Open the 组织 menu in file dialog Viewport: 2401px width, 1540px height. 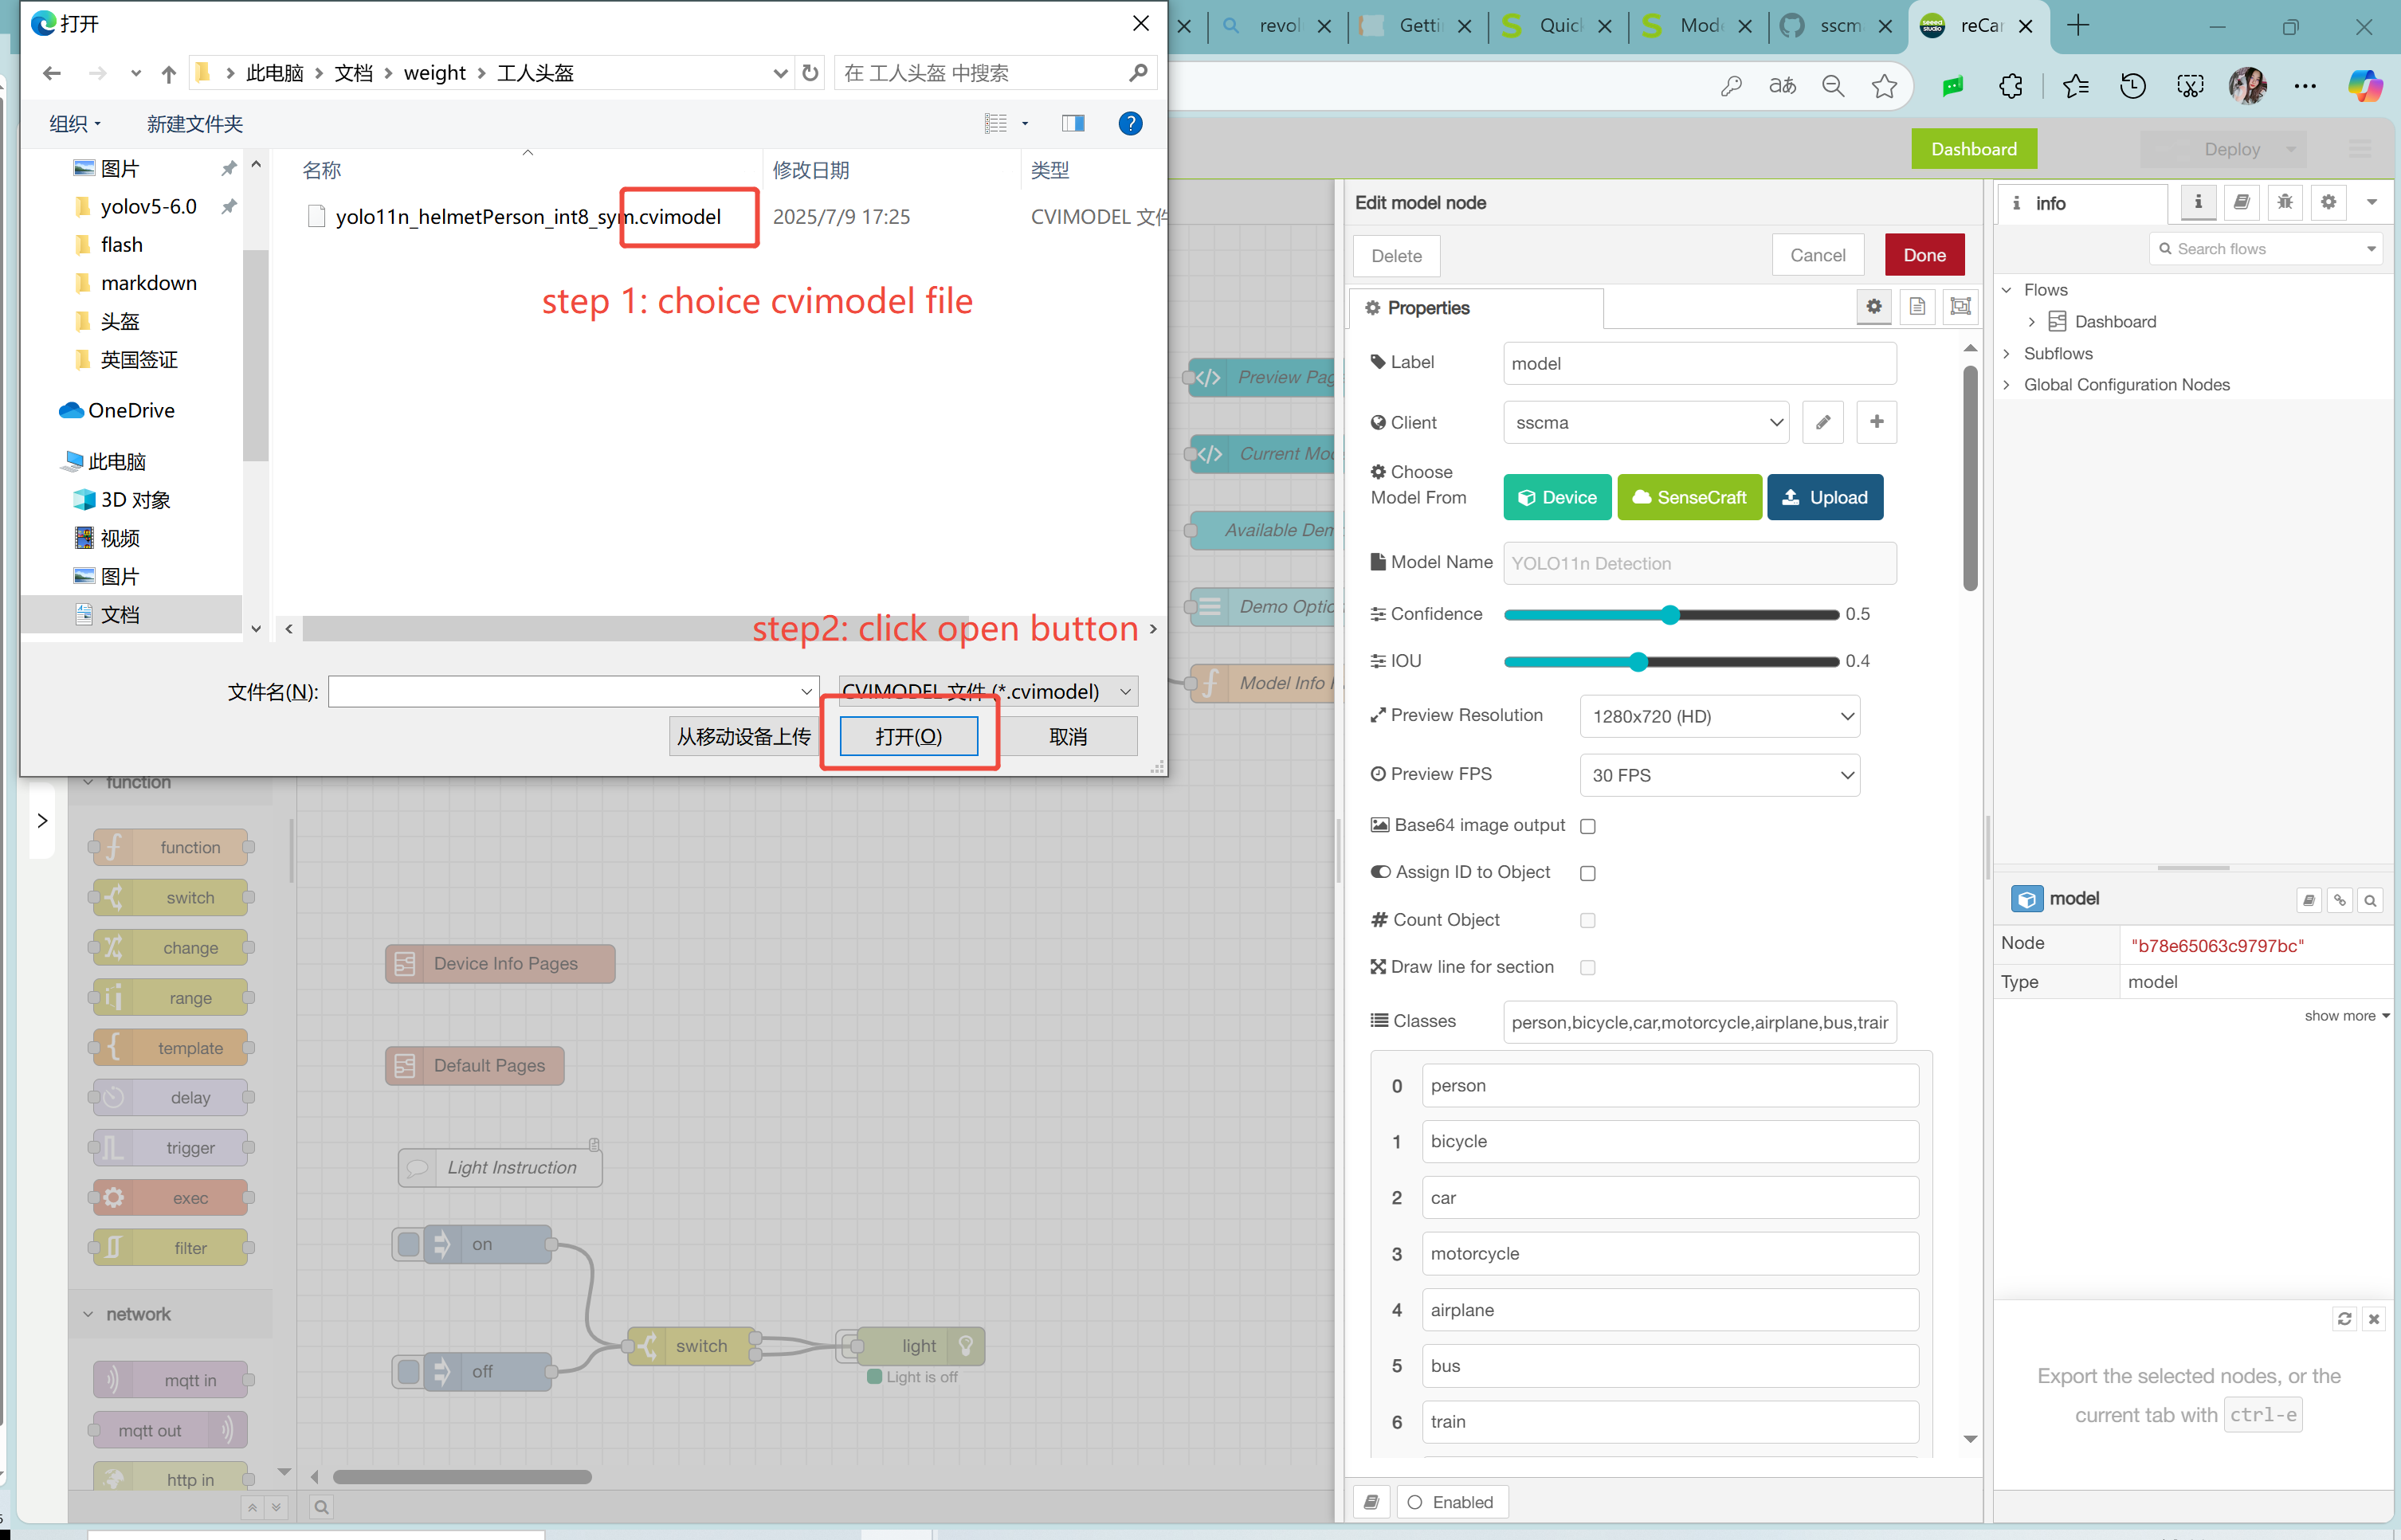tap(75, 123)
